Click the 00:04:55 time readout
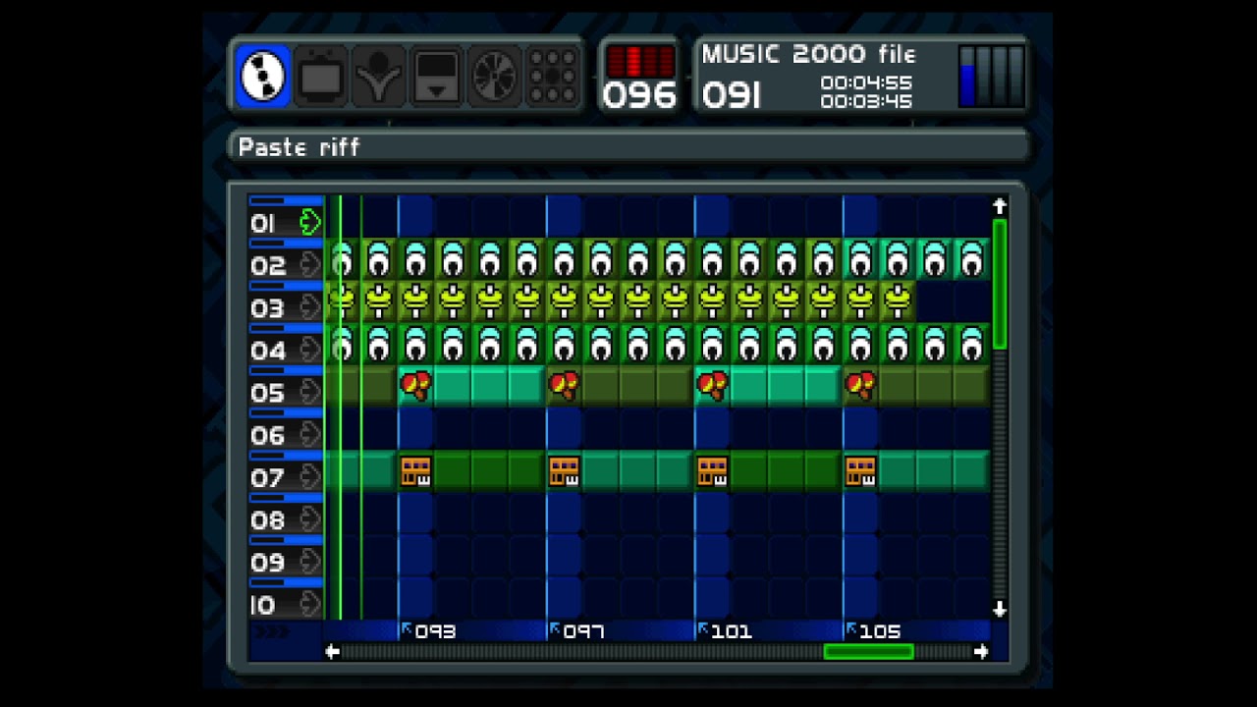 point(866,82)
